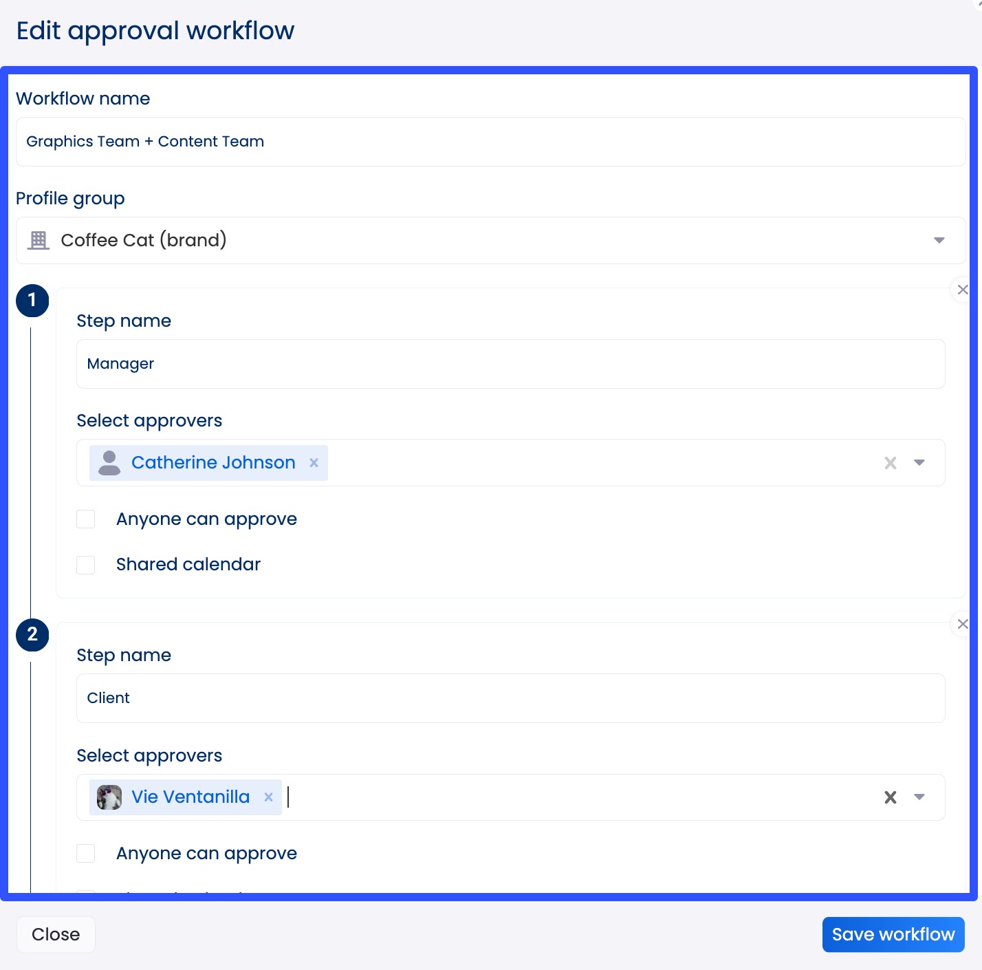Click the Save workflow button
Image resolution: width=982 pixels, height=970 pixels.
click(893, 934)
